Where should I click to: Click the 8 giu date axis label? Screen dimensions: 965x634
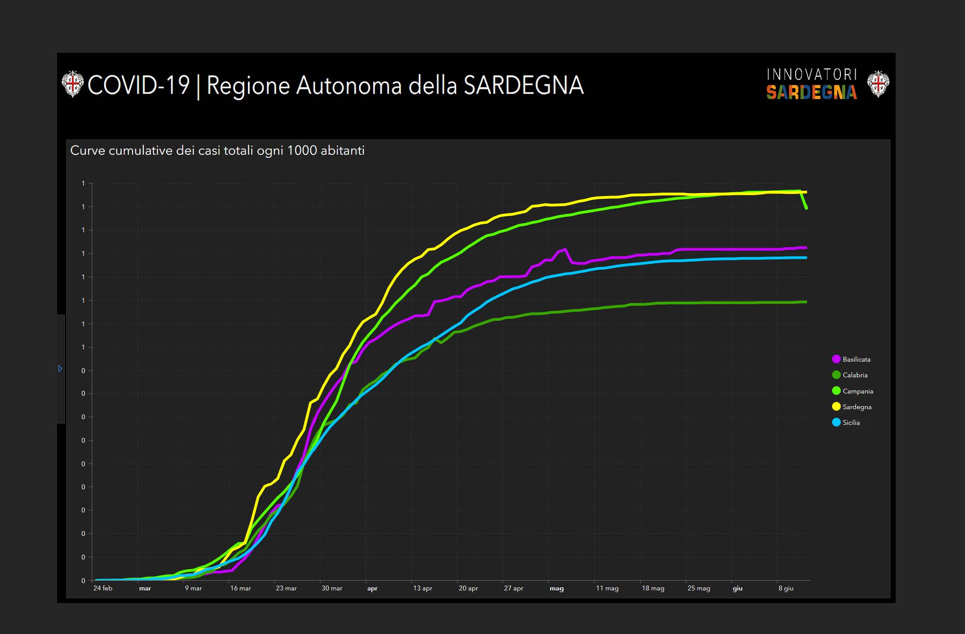coord(786,588)
